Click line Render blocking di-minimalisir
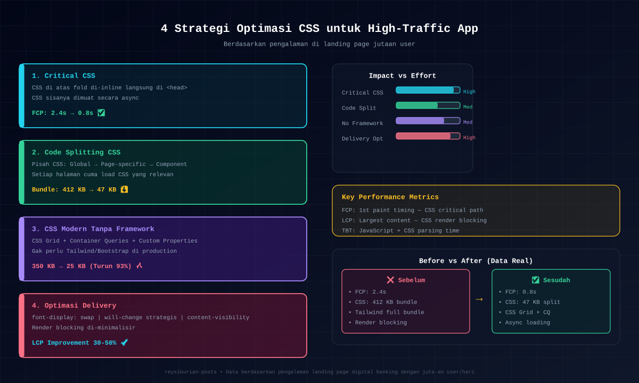The image size is (639, 383). tap(84, 328)
